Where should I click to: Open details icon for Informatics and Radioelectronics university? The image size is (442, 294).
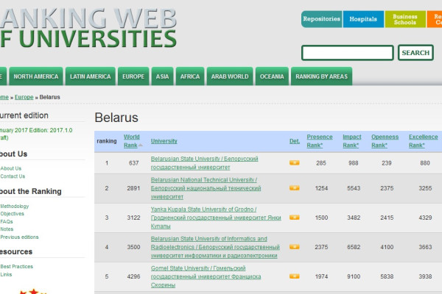pyautogui.click(x=294, y=247)
